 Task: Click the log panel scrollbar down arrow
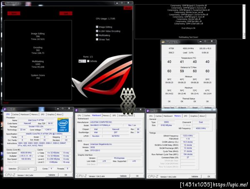coord(244,38)
